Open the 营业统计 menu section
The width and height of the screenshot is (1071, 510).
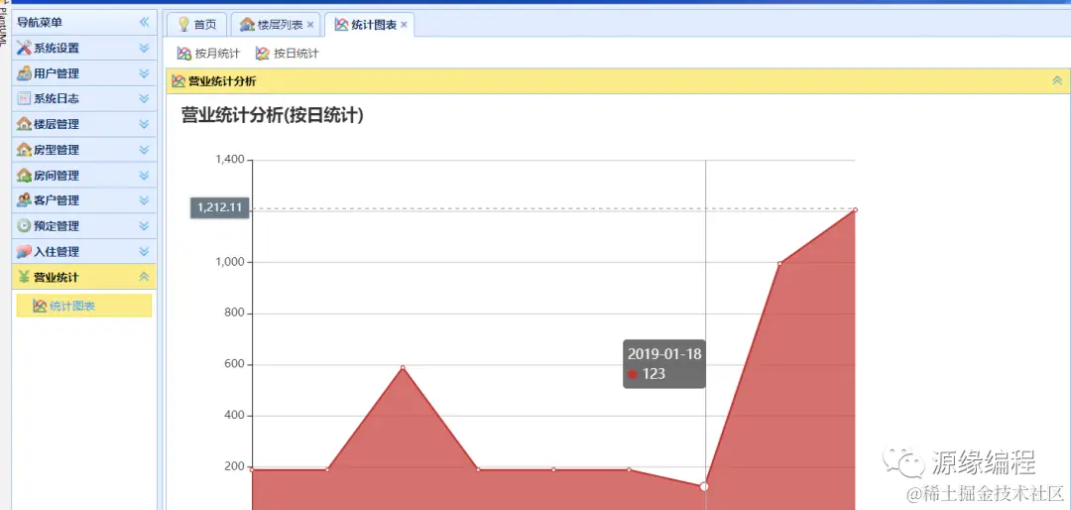(x=84, y=277)
